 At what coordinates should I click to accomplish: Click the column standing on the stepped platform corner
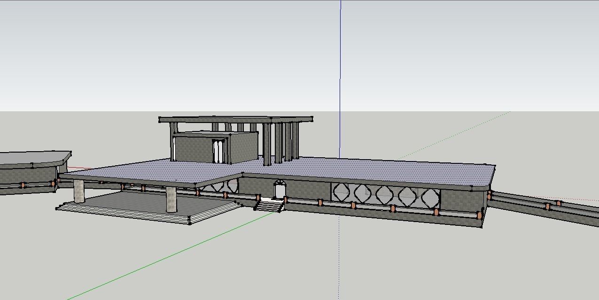(171, 200)
